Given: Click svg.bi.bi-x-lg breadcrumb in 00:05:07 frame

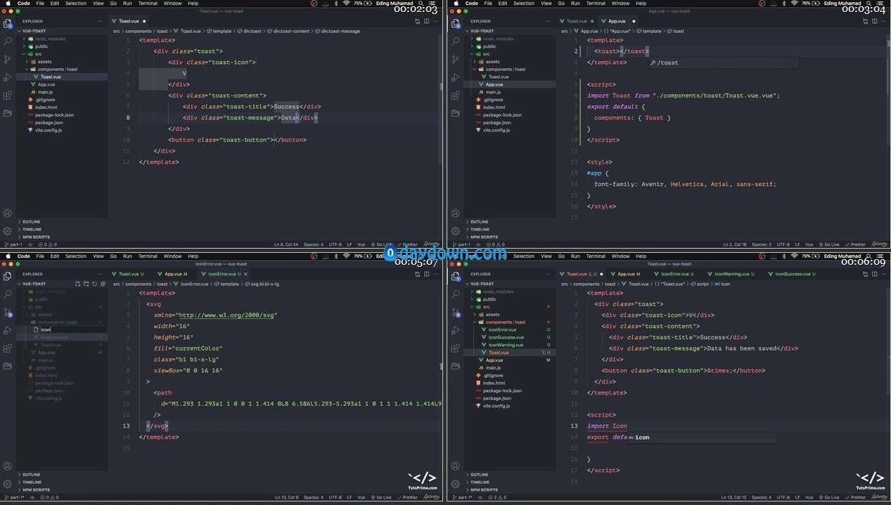Looking at the screenshot, I should click(x=262, y=284).
